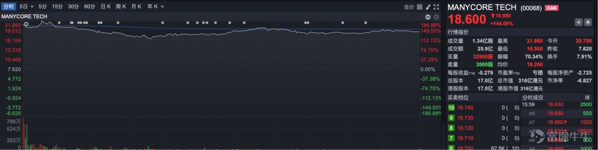Set a price alert with bell icon
This screenshot has width=598, height=150.
(x=588, y=22)
